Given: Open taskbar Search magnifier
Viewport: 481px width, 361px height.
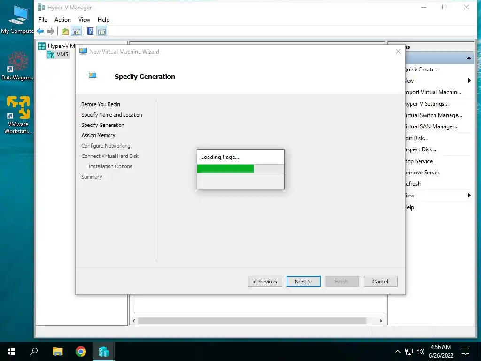Looking at the screenshot, I should [x=34, y=352].
